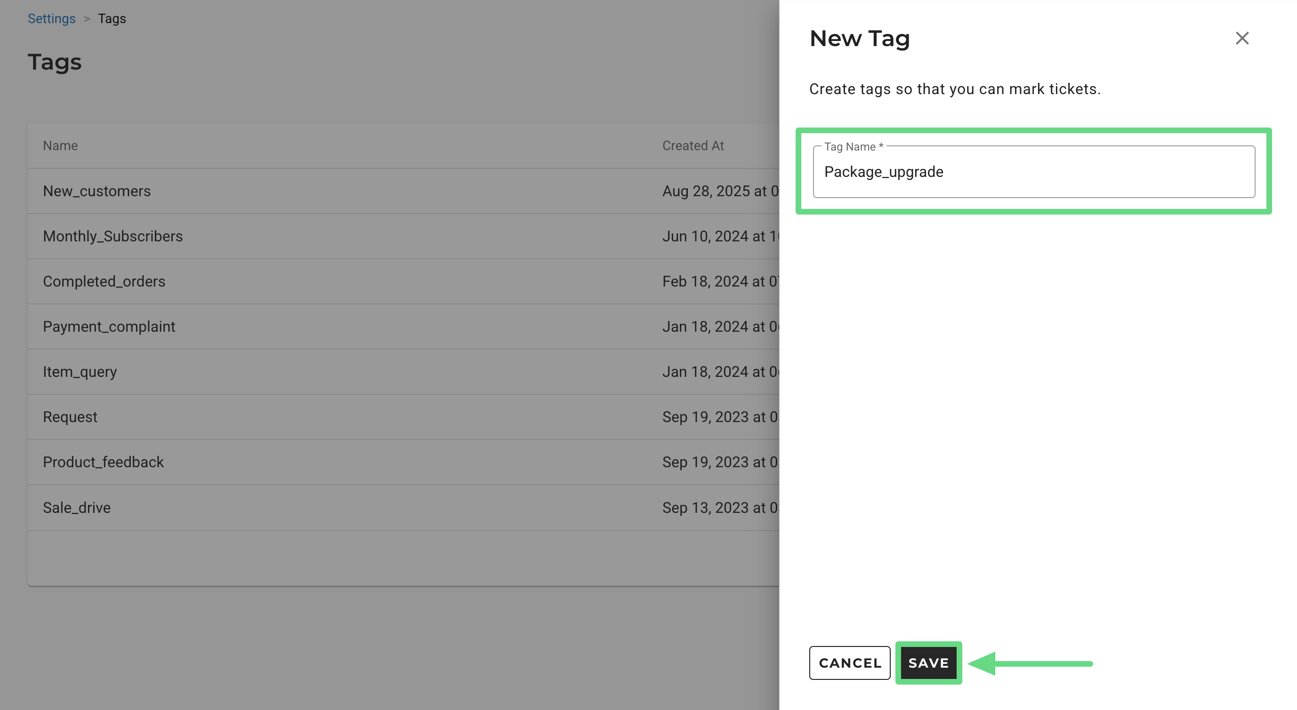
Task: Click the Created At column header
Action: click(693, 146)
